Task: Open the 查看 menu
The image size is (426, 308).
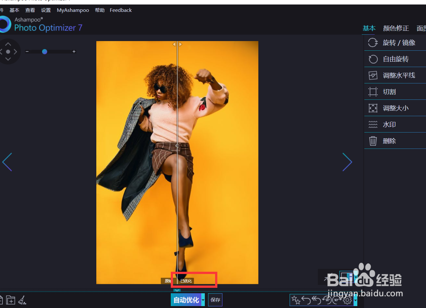Action: pos(30,10)
